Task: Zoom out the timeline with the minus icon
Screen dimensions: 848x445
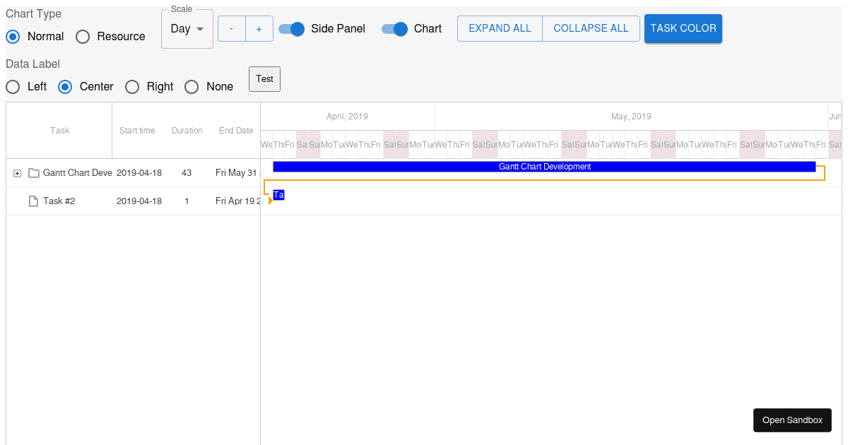Action: tap(231, 28)
